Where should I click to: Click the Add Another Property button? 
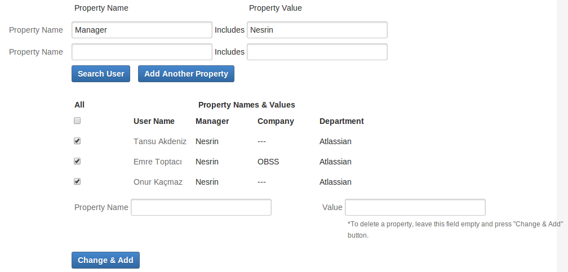click(186, 74)
